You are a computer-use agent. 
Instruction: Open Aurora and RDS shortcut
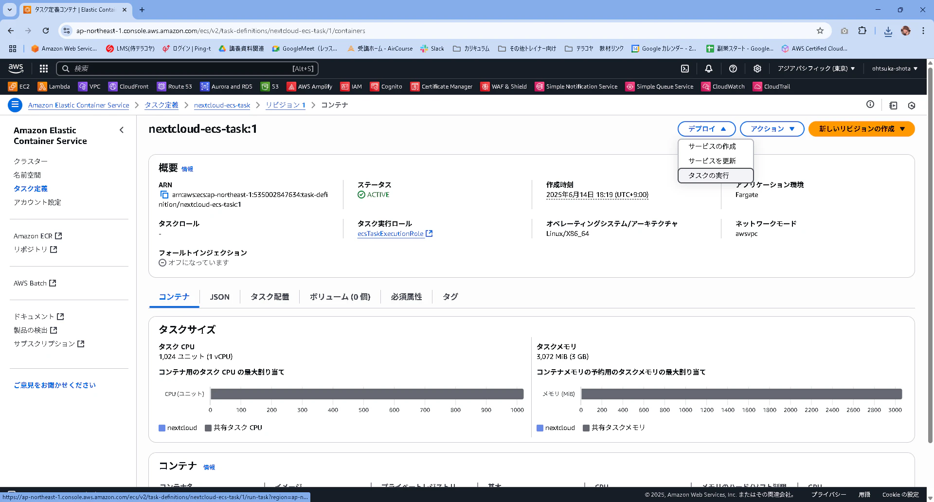pos(226,87)
